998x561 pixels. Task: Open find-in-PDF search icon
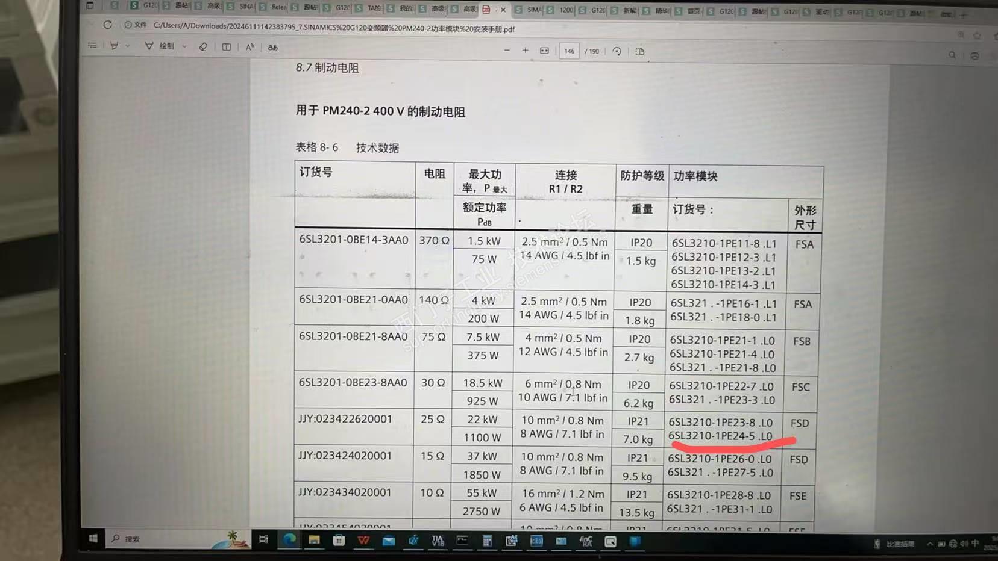coord(952,55)
